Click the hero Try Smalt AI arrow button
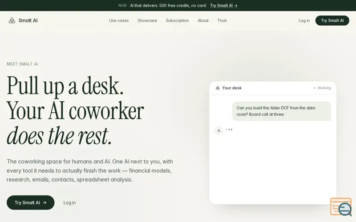This screenshot has width=356, height=222. coord(30,202)
